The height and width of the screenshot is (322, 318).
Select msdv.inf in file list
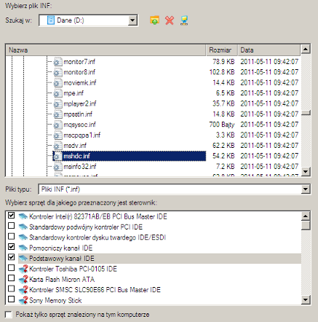pyautogui.click(x=75, y=146)
